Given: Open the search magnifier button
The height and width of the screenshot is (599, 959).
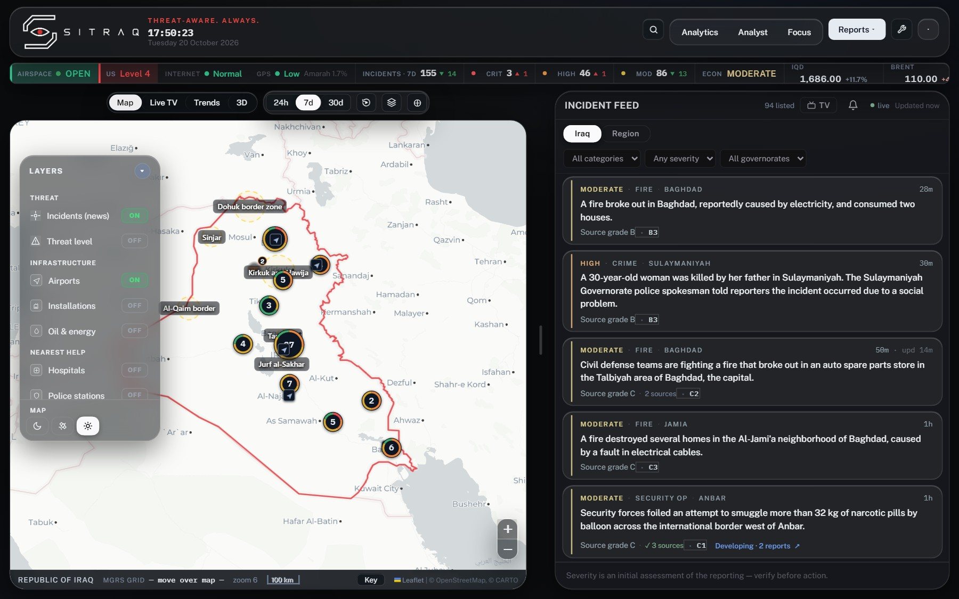Looking at the screenshot, I should point(653,30).
